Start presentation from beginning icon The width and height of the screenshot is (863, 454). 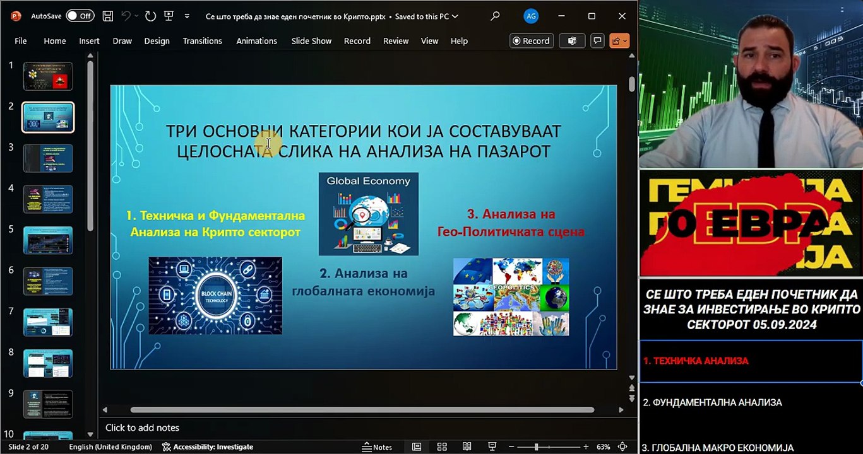[169, 16]
